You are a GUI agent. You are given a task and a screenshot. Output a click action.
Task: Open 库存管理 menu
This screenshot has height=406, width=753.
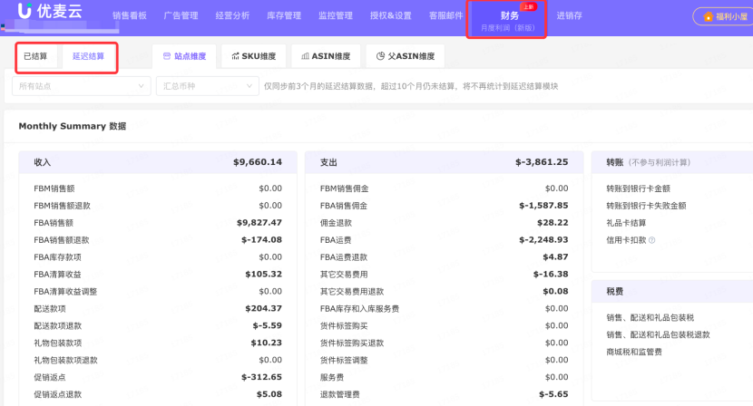click(x=284, y=15)
